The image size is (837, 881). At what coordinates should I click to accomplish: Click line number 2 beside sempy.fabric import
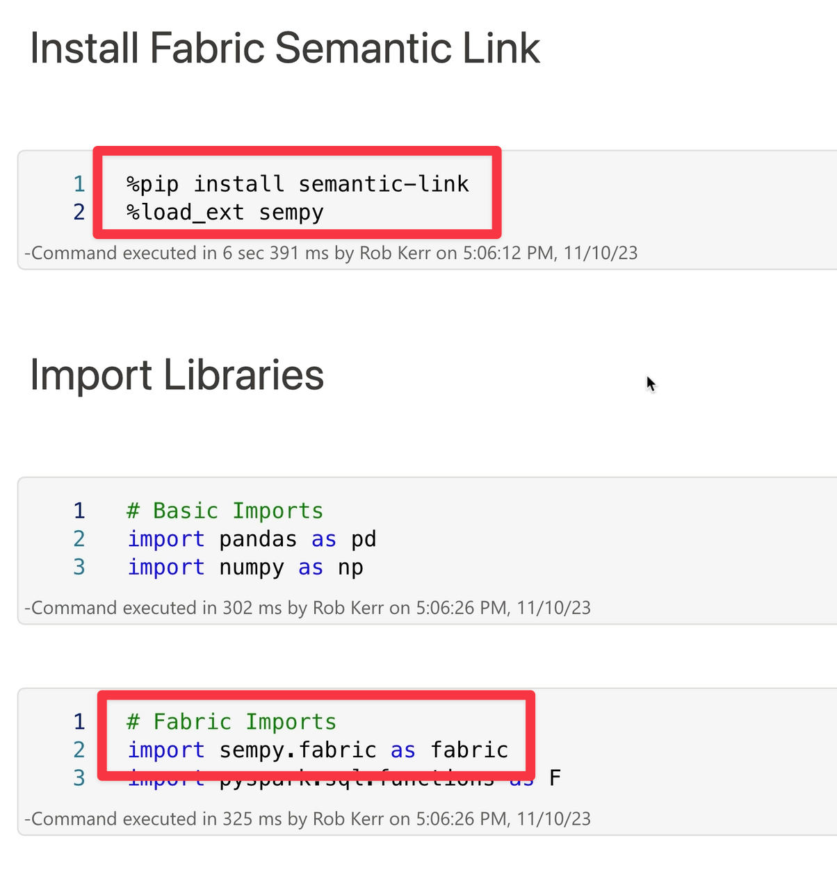pos(79,750)
